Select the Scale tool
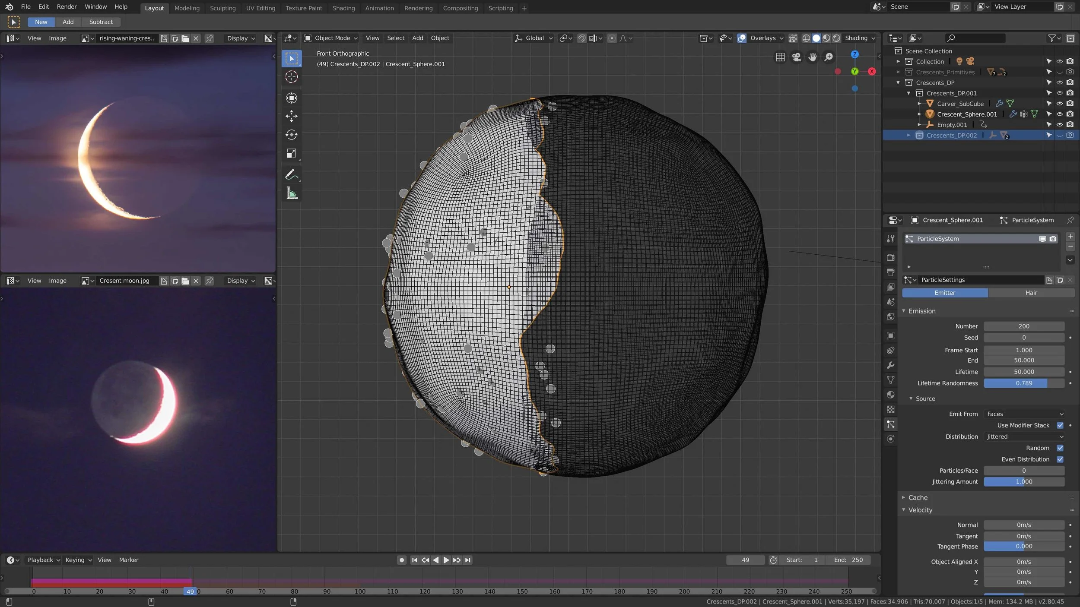This screenshot has width=1080, height=607. 292,153
